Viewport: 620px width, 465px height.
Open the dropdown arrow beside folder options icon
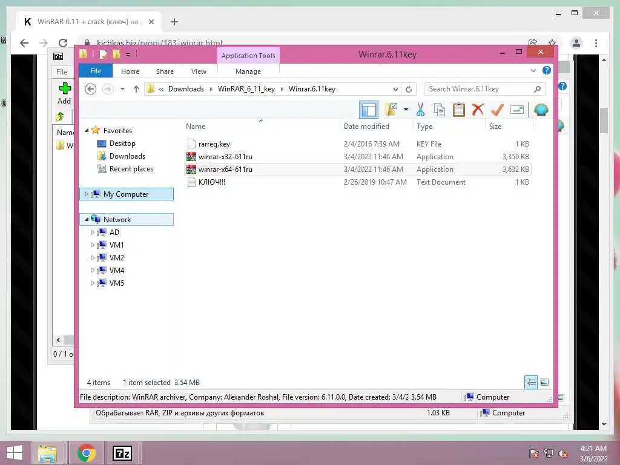point(406,110)
